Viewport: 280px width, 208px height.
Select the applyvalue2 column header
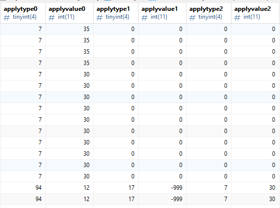coord(255,13)
